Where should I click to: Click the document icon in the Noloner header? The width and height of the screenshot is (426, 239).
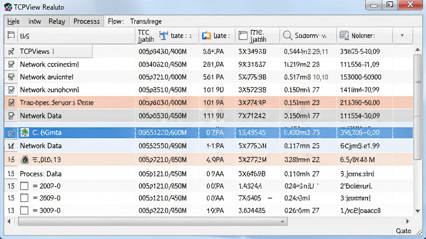344,36
